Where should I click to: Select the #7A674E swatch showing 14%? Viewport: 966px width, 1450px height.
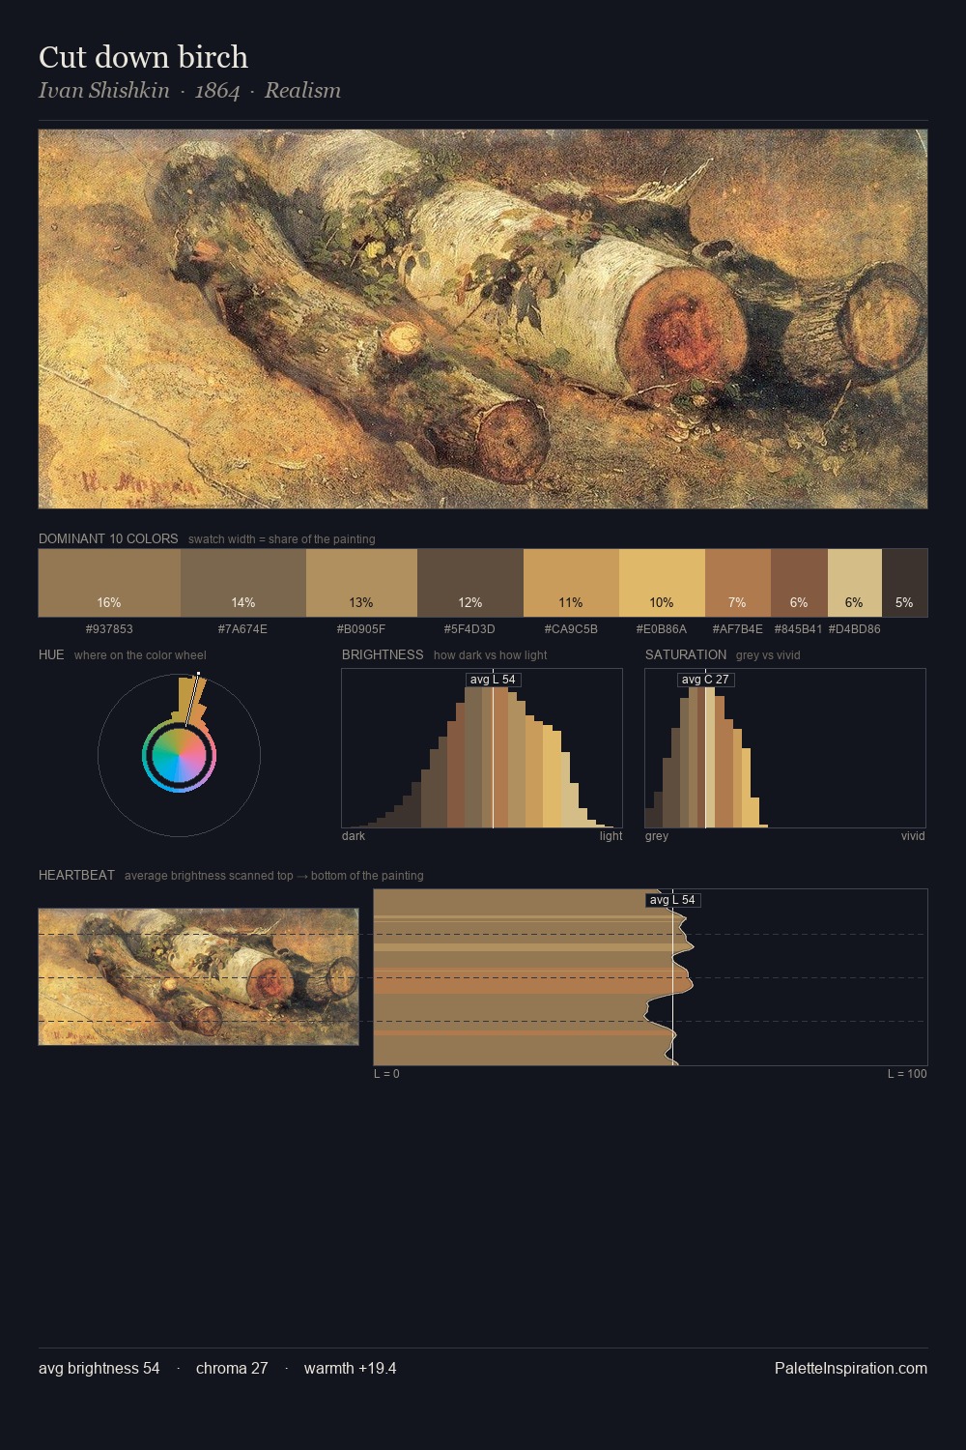click(243, 583)
